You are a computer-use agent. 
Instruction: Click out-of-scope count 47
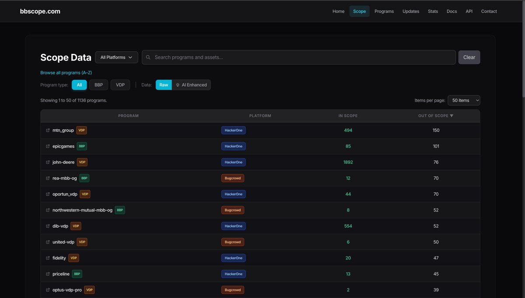point(436,258)
